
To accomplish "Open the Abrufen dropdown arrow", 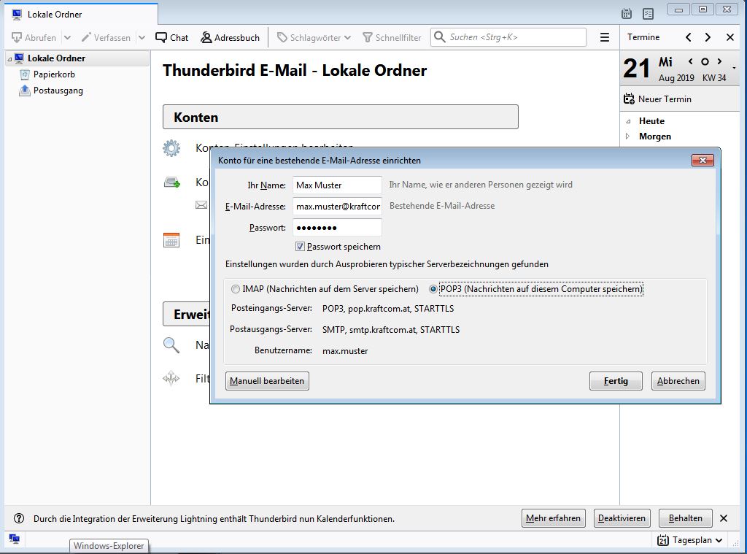I will coord(67,38).
